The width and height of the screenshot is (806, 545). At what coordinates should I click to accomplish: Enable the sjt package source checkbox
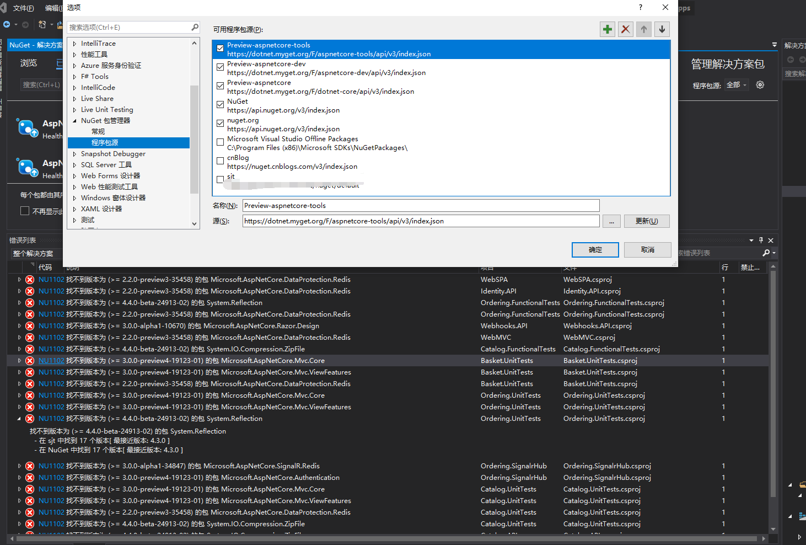(x=220, y=180)
